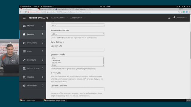Viewport: 191px width, 107px height.
Task: Open the EXAMPLE.COM organization selector
Action: 60,18
